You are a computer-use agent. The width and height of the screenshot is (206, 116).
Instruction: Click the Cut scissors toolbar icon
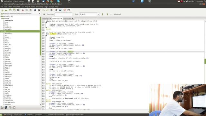pos(23,10)
